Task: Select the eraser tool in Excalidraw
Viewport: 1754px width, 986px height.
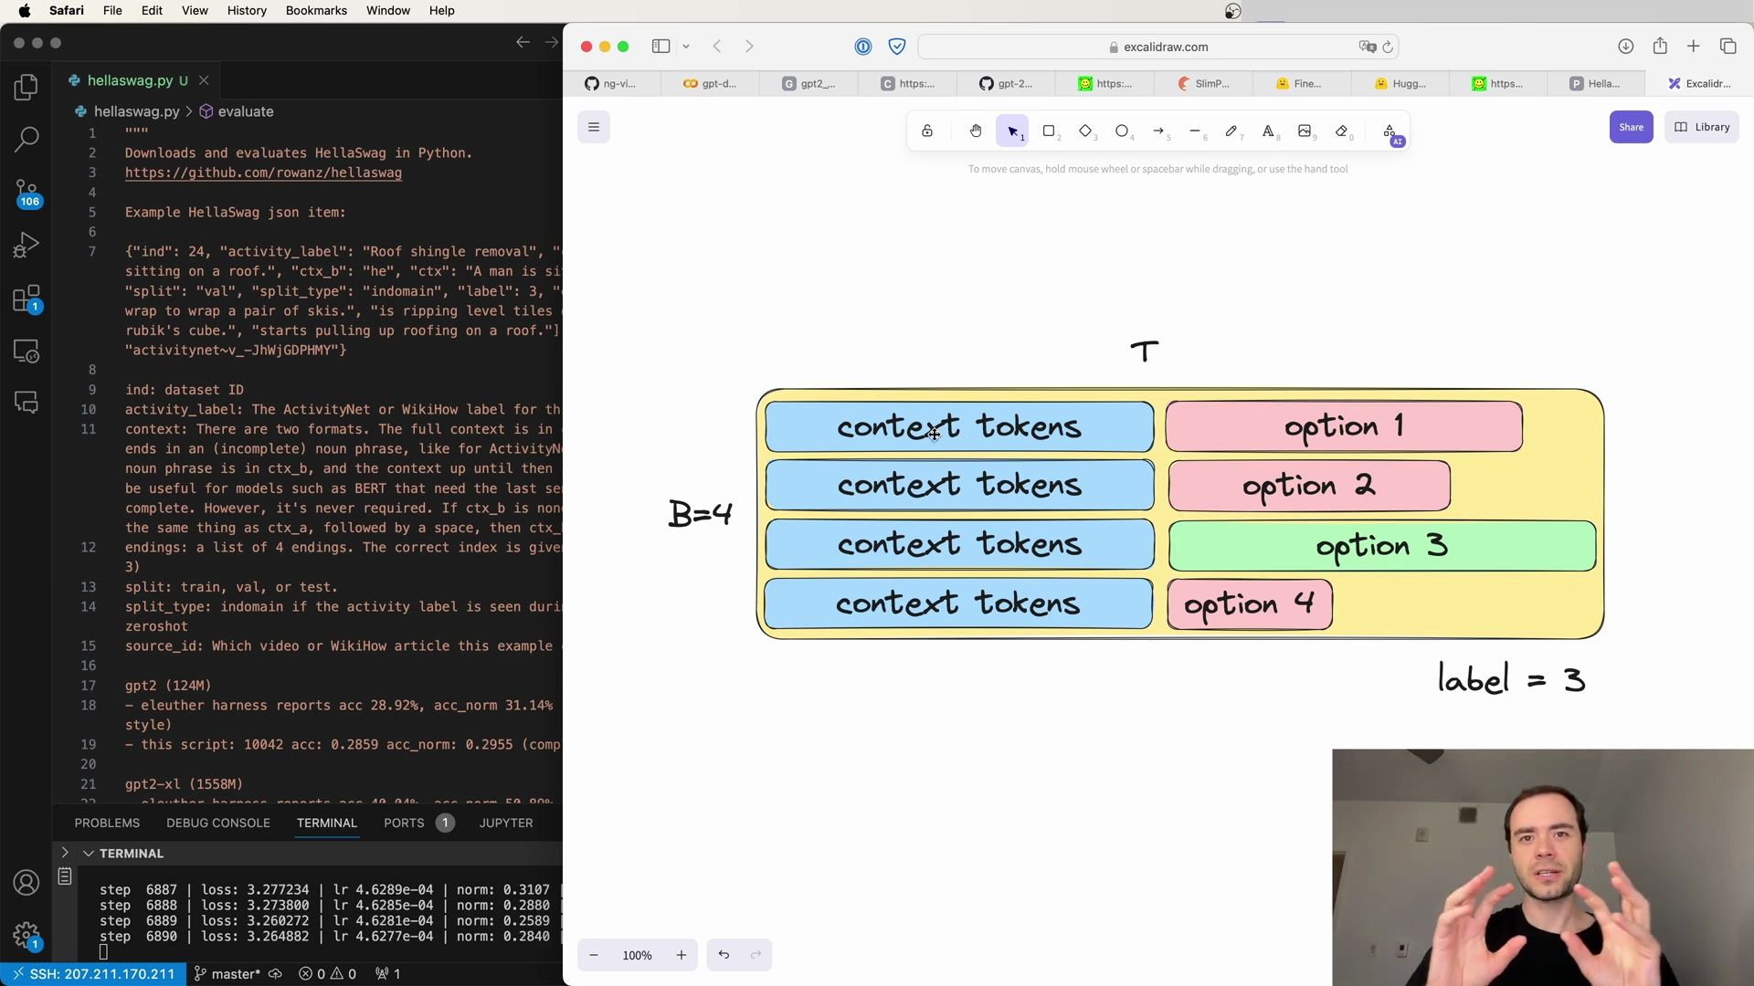Action: (1343, 131)
